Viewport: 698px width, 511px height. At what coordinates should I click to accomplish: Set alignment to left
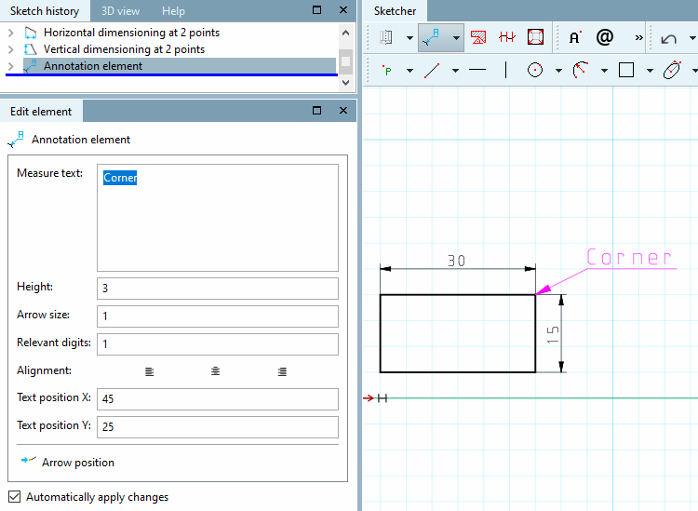pos(150,371)
